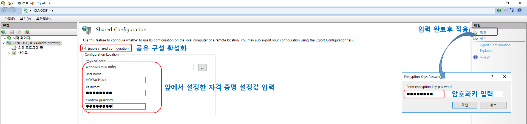Screen dimensions: 527x124
Task: Click the delete connection icon with red mark
Action: [27, 32]
